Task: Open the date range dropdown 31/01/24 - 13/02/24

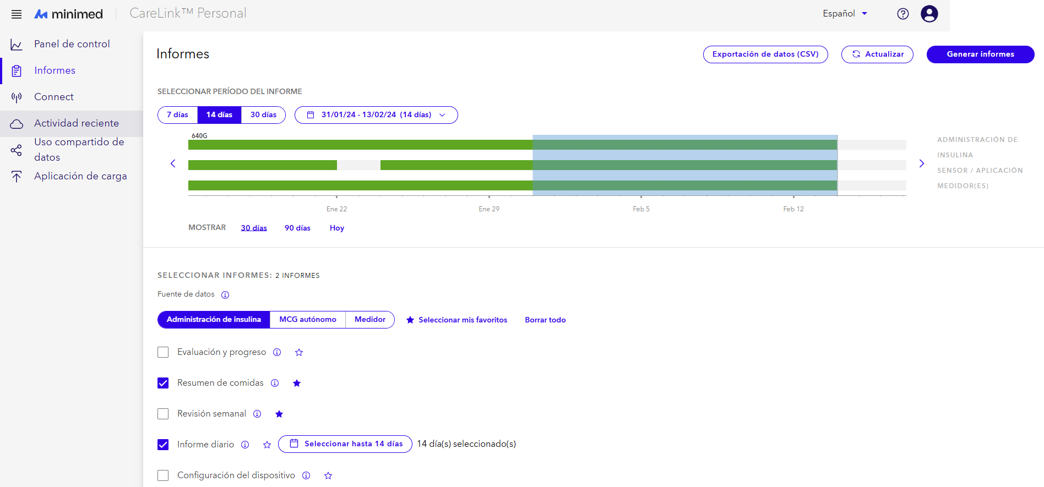Action: click(x=376, y=115)
